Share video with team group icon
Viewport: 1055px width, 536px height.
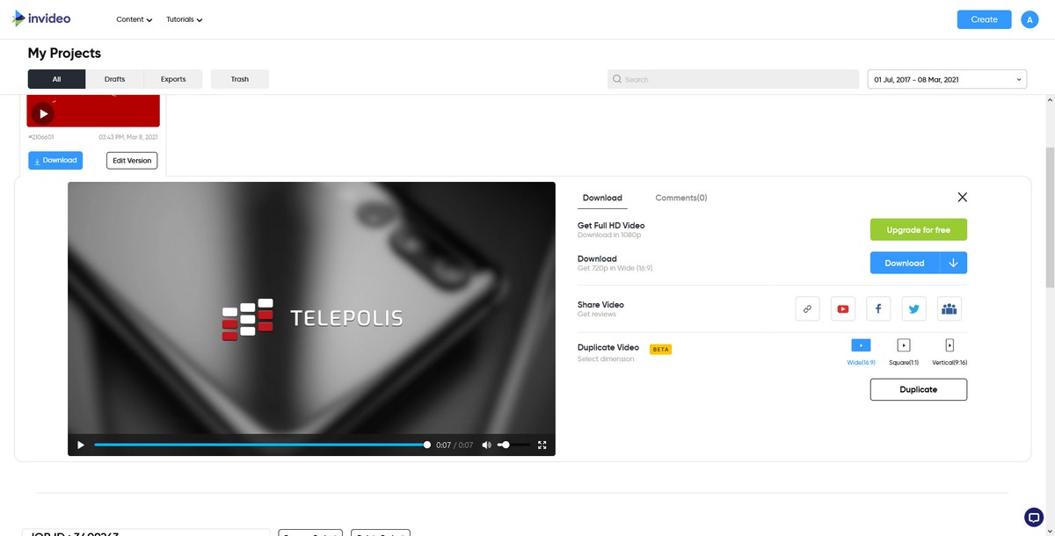click(949, 308)
